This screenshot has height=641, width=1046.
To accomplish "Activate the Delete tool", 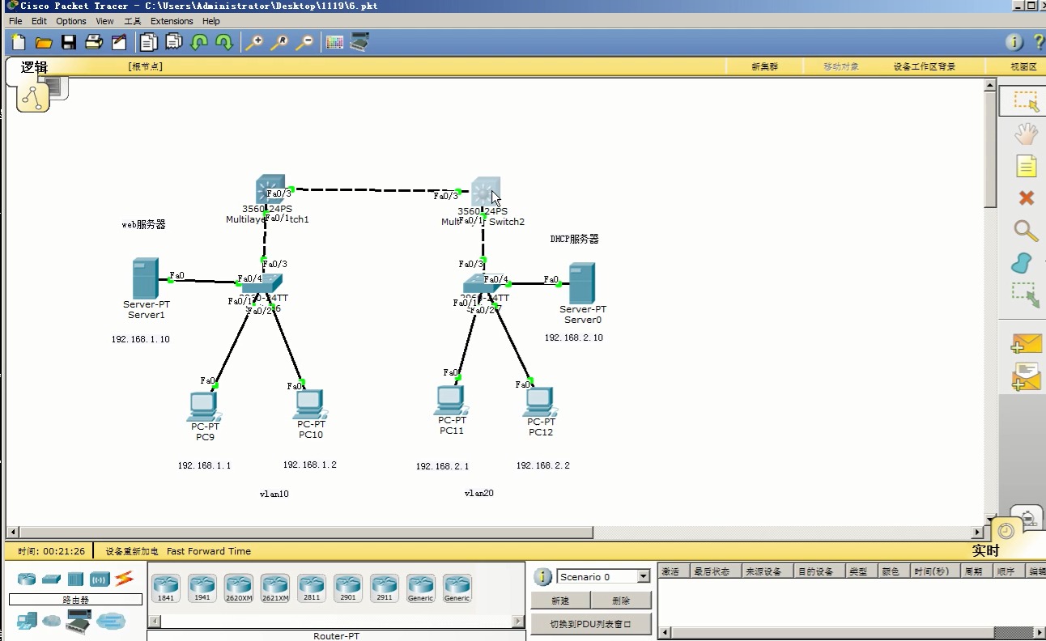I will pos(1026,198).
